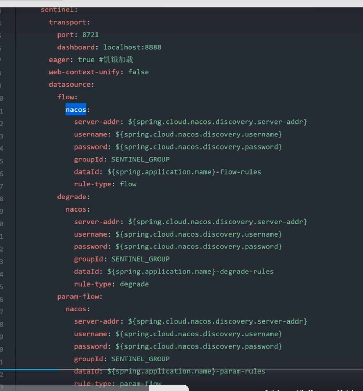Click the video progress bar at the bottom

point(181,370)
